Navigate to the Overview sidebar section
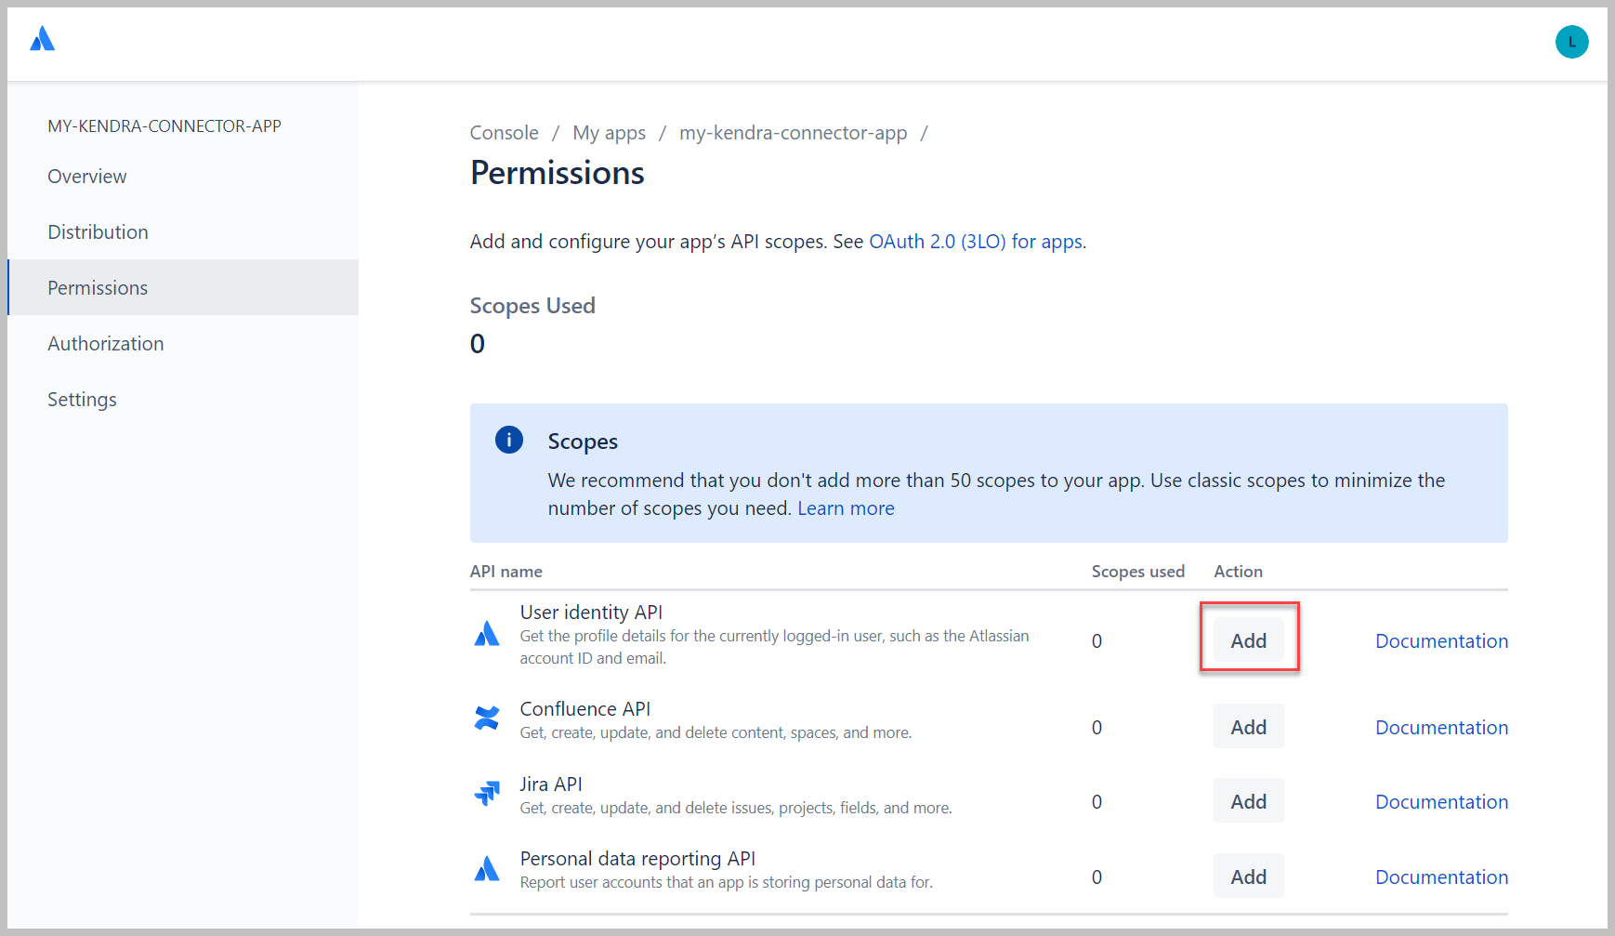1615x936 pixels. point(86,176)
